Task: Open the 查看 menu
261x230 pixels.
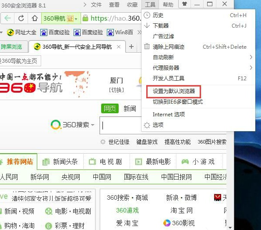Action: [114, 4]
